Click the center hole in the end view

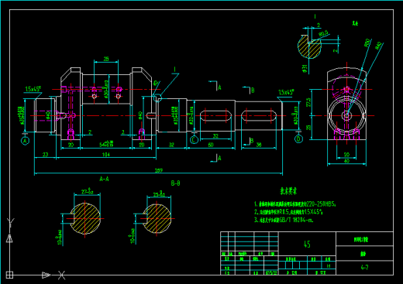coord(346,115)
